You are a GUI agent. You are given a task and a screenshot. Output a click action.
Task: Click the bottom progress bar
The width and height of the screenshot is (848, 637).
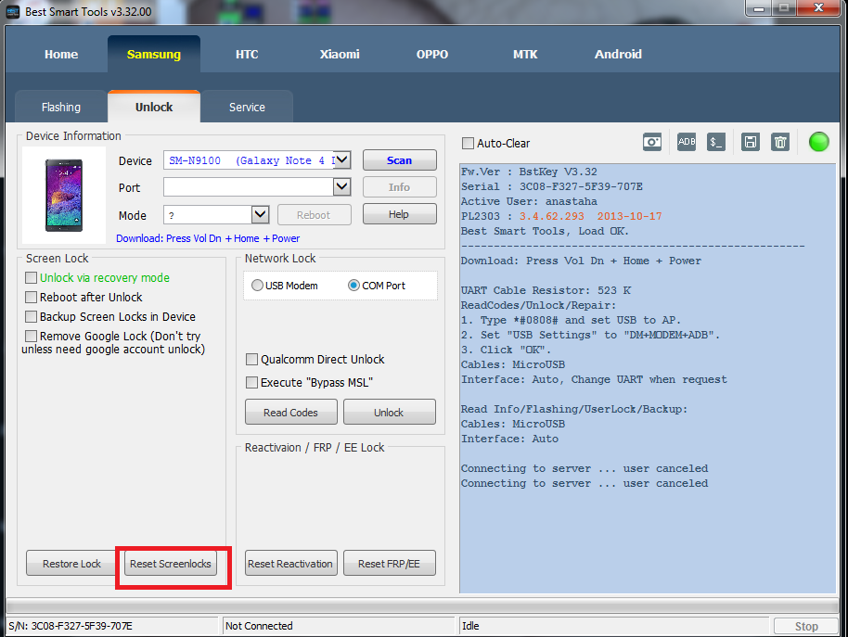pyautogui.click(x=422, y=605)
